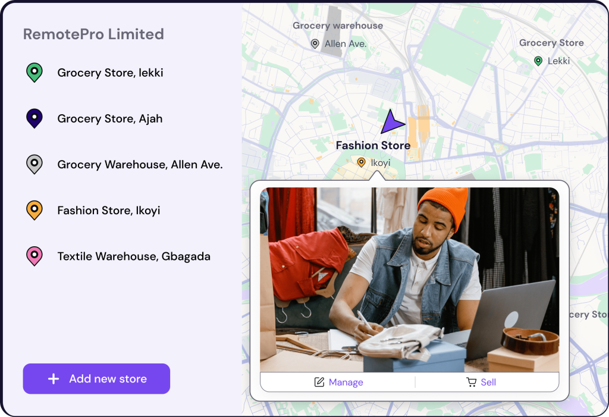This screenshot has height=417, width=609.
Task: Click the plus icon on Add new store
Action: (54, 378)
